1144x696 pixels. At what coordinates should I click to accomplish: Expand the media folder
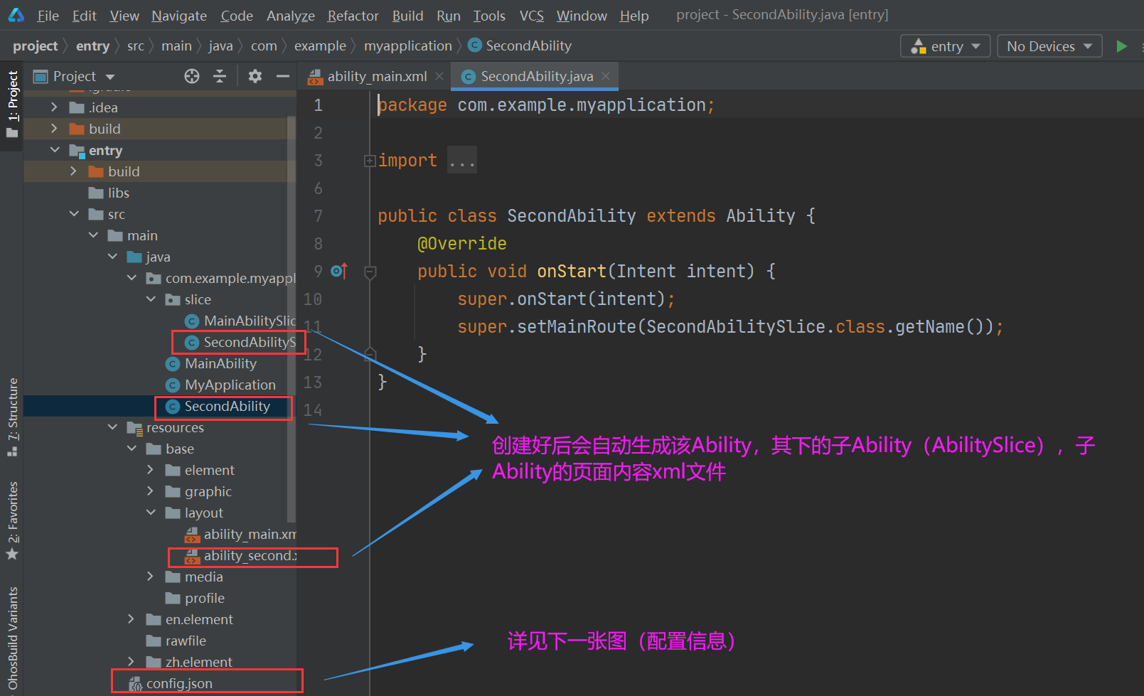pyautogui.click(x=150, y=577)
